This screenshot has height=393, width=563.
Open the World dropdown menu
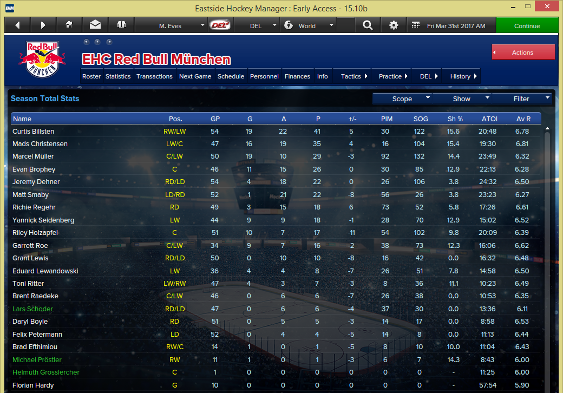[308, 25]
